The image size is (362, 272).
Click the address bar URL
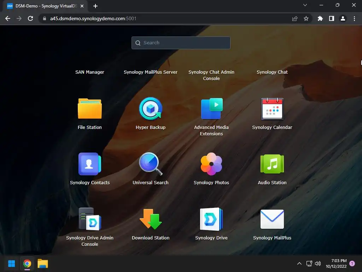93,18
